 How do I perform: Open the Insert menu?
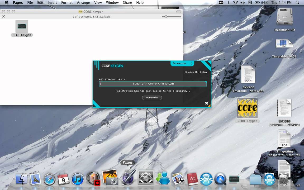pyautogui.click(x=52, y=3)
